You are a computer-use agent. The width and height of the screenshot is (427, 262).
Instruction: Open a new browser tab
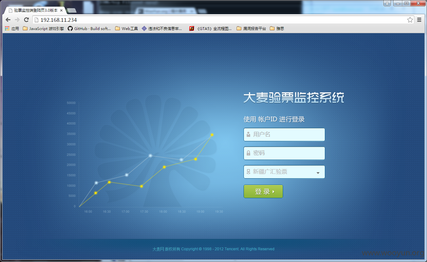72,11
